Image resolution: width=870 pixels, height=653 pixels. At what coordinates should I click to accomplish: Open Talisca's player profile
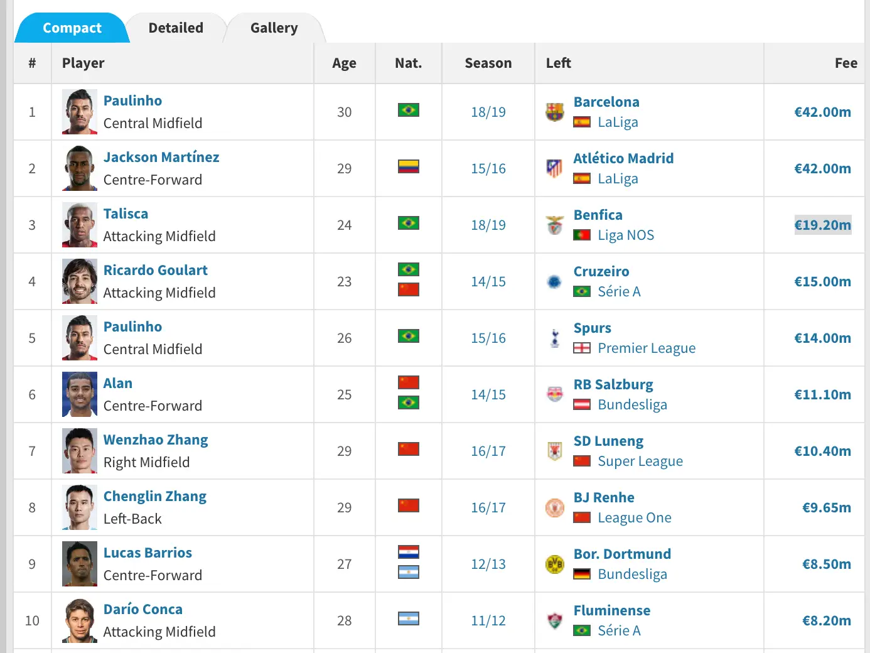pos(126,213)
